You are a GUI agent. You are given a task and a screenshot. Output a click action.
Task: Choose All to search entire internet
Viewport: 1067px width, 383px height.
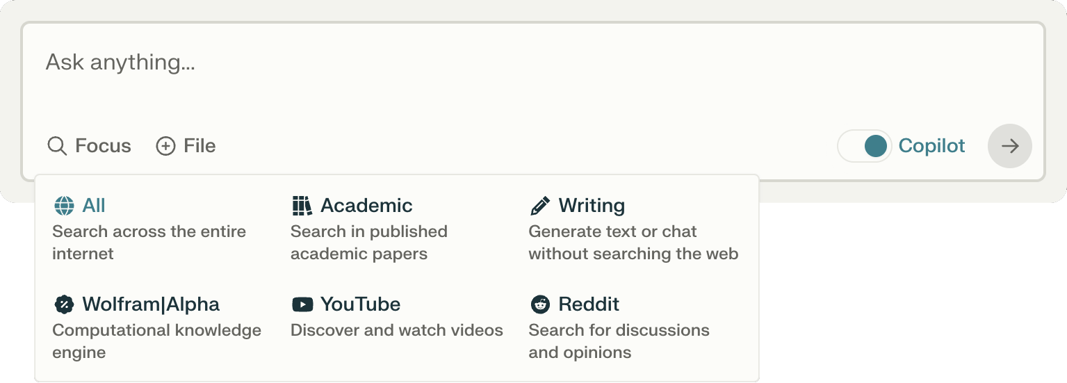(149, 229)
